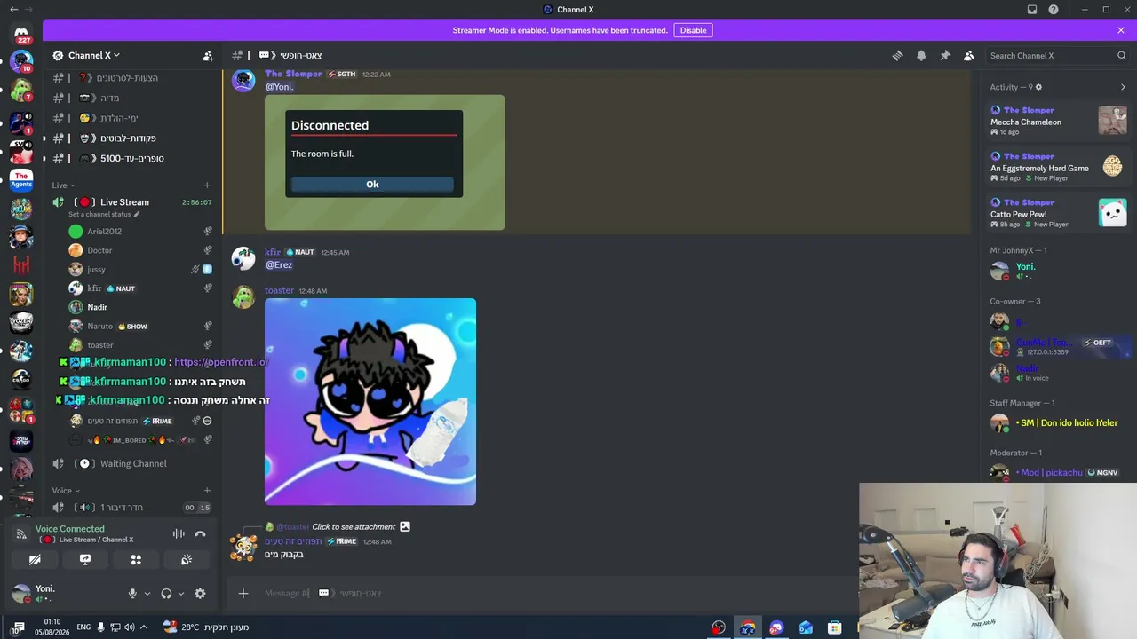Click the invite people icon beside Channel X

click(x=208, y=55)
